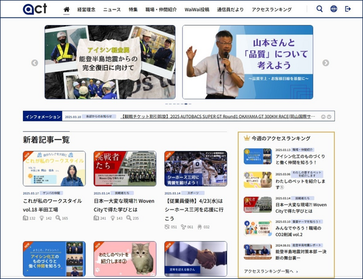Click スポーツ category tag

[193, 193]
